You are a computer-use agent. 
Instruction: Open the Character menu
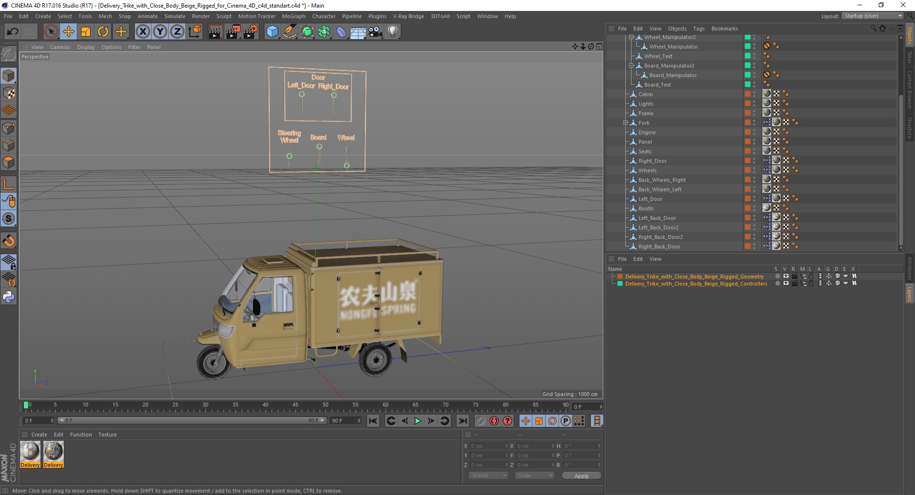point(324,16)
